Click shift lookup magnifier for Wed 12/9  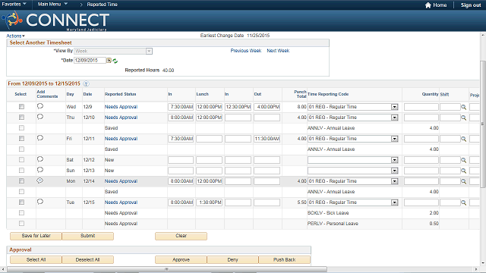(463, 107)
